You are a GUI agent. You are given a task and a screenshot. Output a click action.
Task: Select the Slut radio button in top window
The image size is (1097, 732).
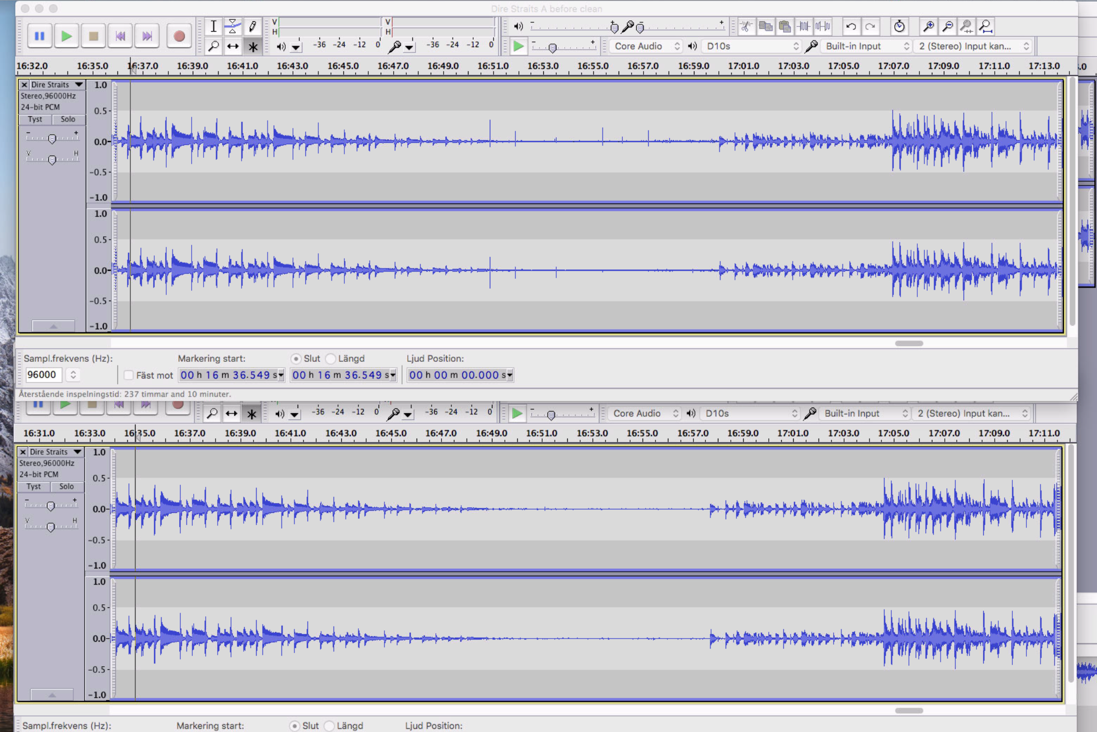tap(296, 359)
